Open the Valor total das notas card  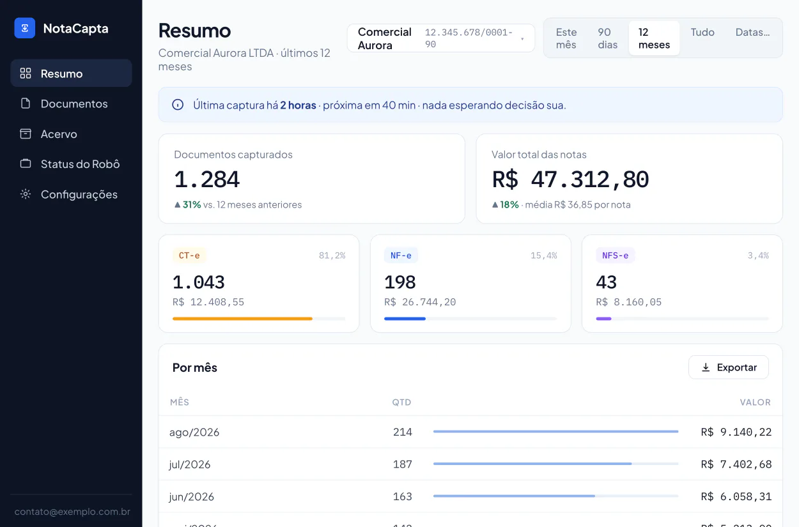pos(629,179)
